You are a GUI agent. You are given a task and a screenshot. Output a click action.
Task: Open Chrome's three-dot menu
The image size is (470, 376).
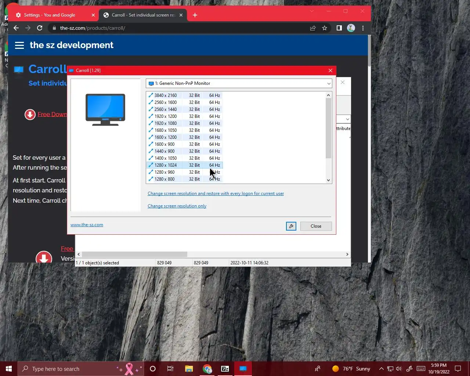tap(363, 28)
